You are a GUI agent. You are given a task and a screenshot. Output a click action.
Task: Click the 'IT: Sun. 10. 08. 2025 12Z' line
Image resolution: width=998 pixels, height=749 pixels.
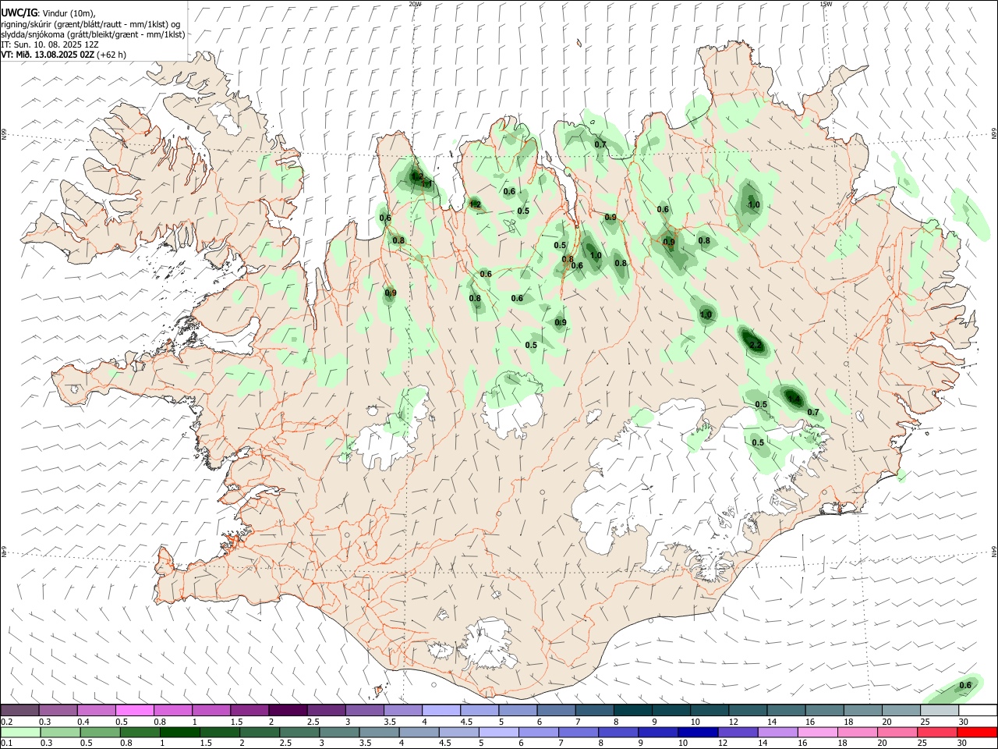tap(50, 44)
